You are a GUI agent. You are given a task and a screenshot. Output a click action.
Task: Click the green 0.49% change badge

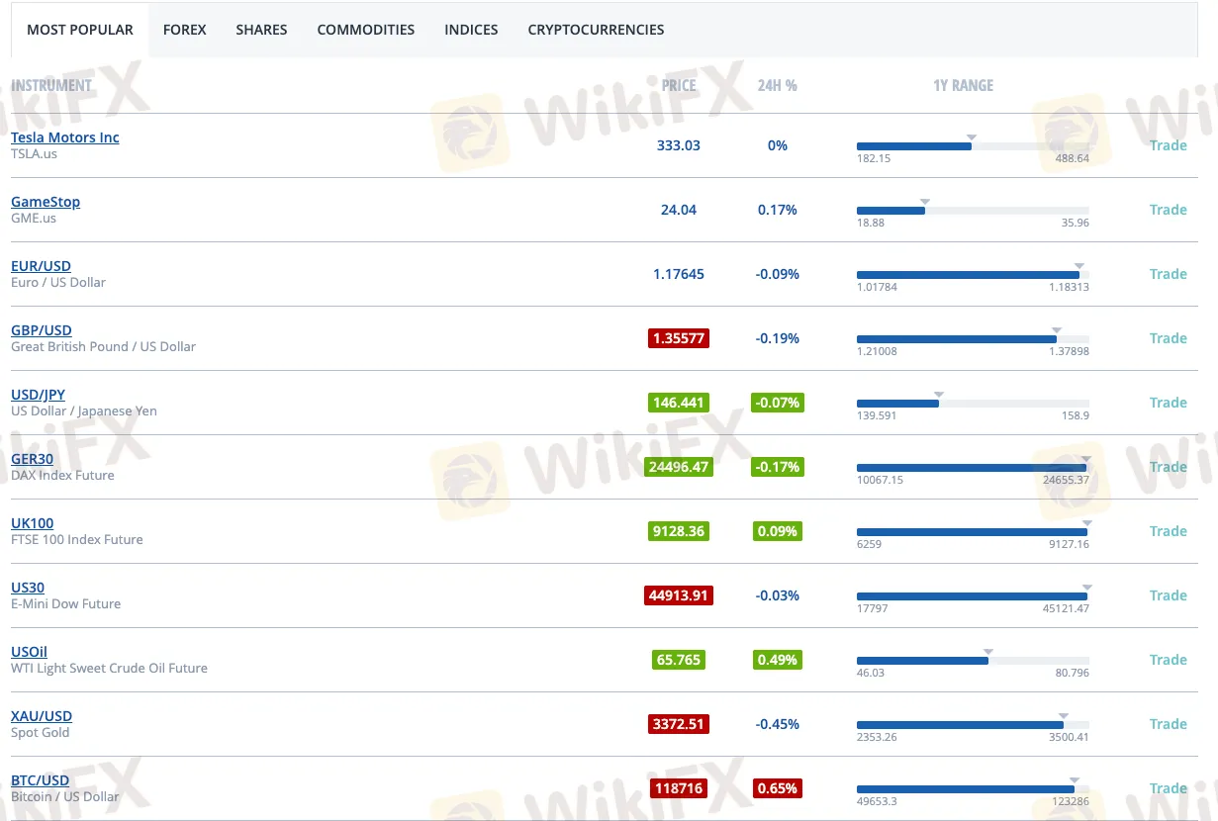pos(777,660)
